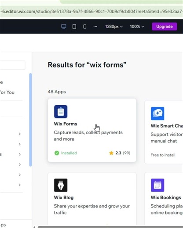Open the Wix Blog app title

pyautogui.click(x=64, y=197)
